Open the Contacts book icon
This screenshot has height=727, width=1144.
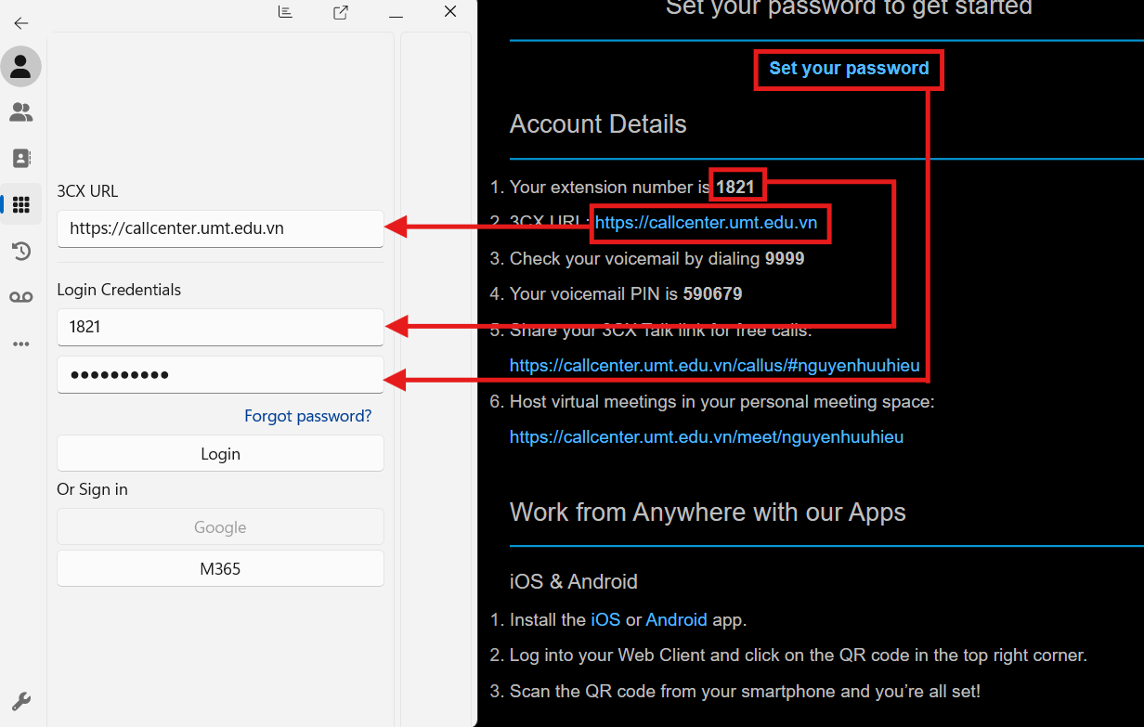coord(20,158)
